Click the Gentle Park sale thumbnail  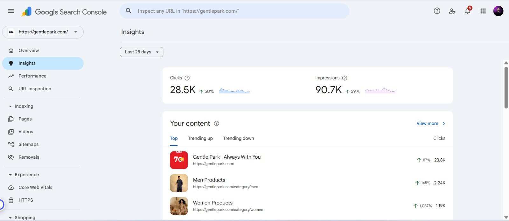click(x=179, y=160)
